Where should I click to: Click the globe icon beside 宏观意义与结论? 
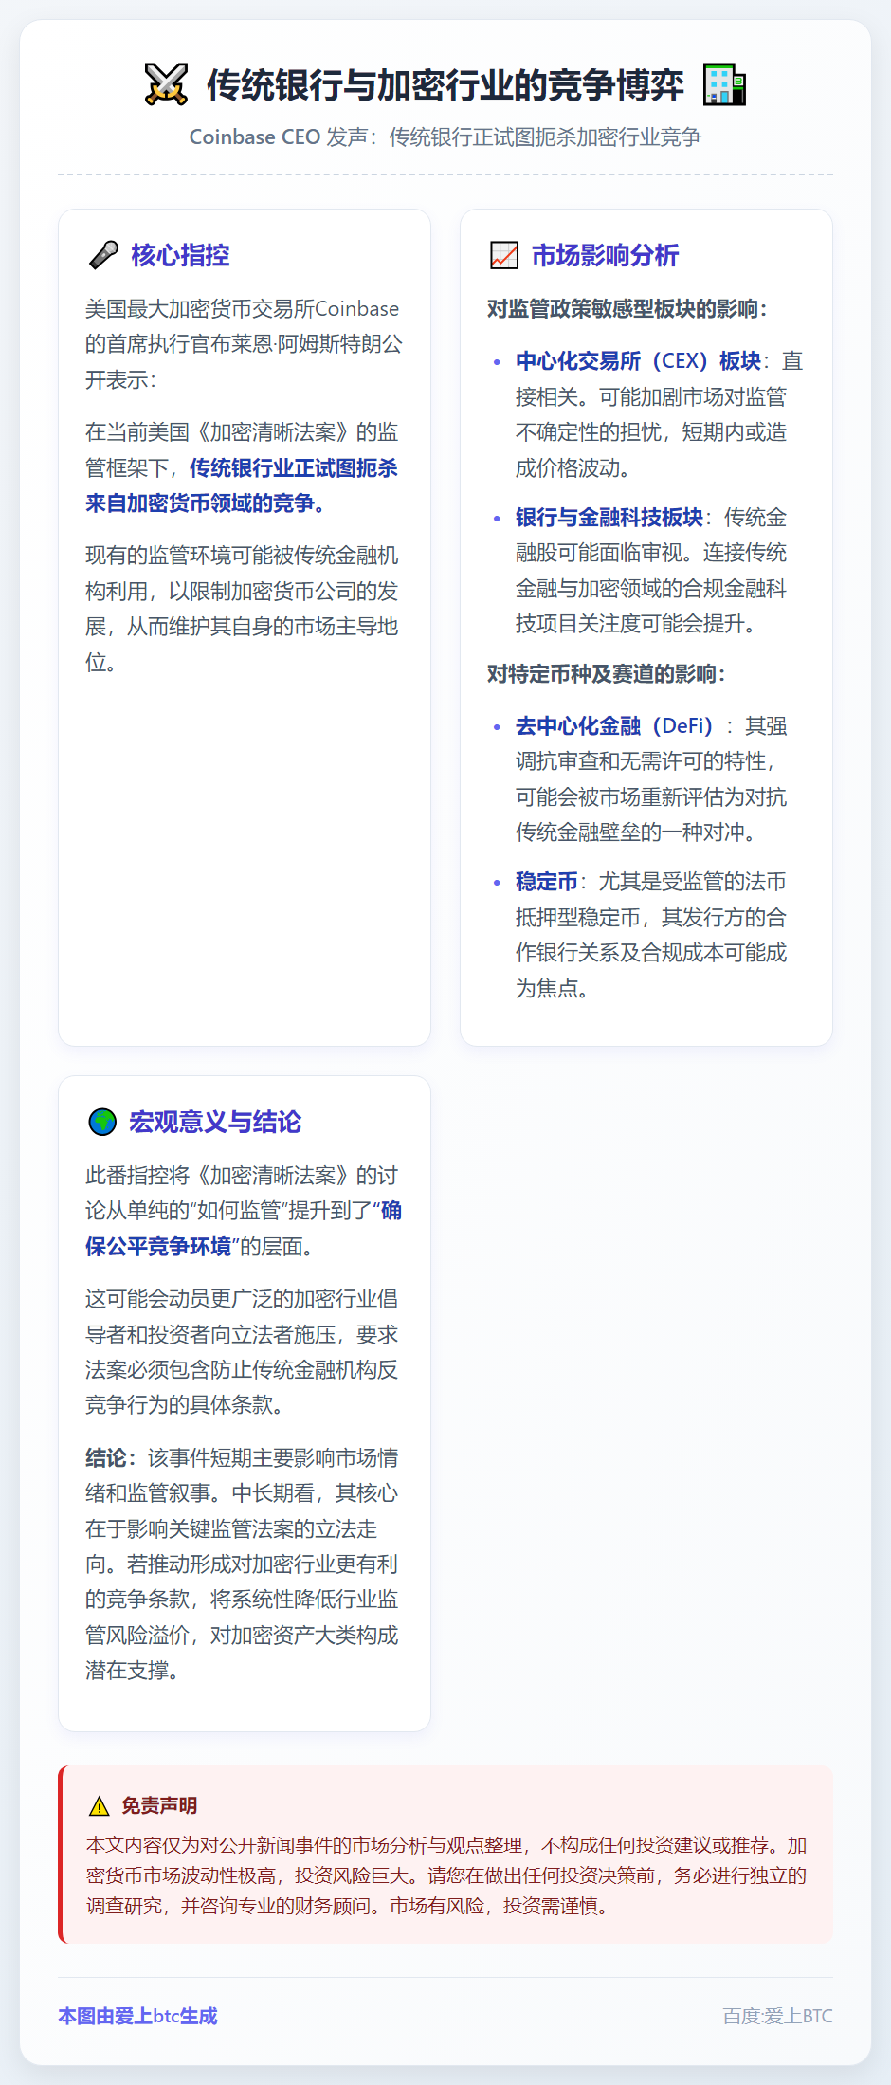click(102, 1122)
